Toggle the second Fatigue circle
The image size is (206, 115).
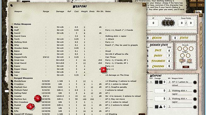click(x=188, y=56)
